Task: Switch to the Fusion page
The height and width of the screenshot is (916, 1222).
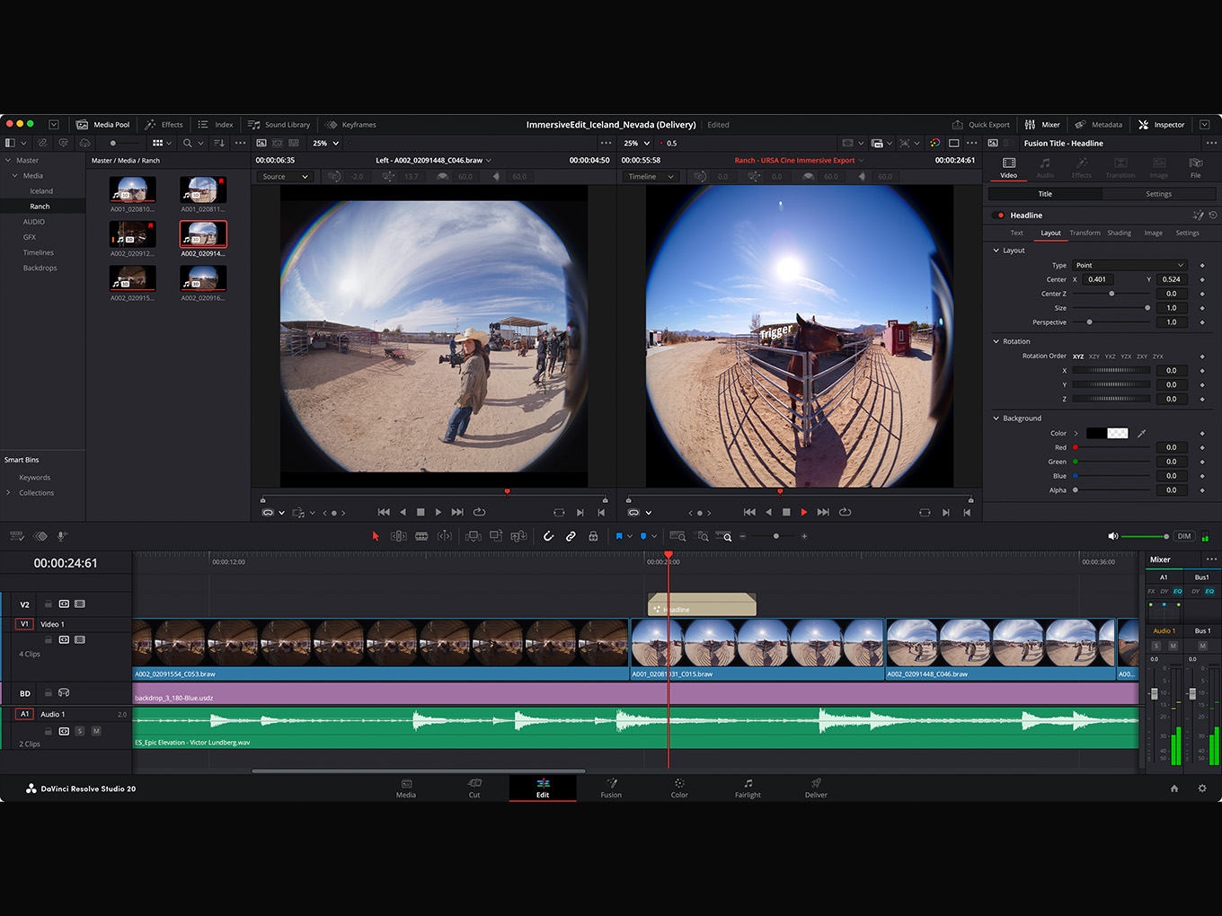Action: 611,788
